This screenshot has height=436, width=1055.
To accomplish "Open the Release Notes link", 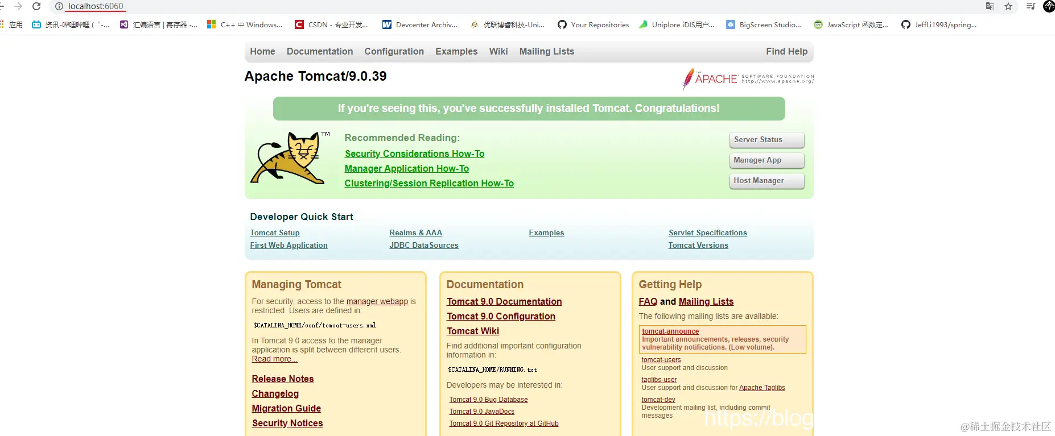I will [x=283, y=379].
